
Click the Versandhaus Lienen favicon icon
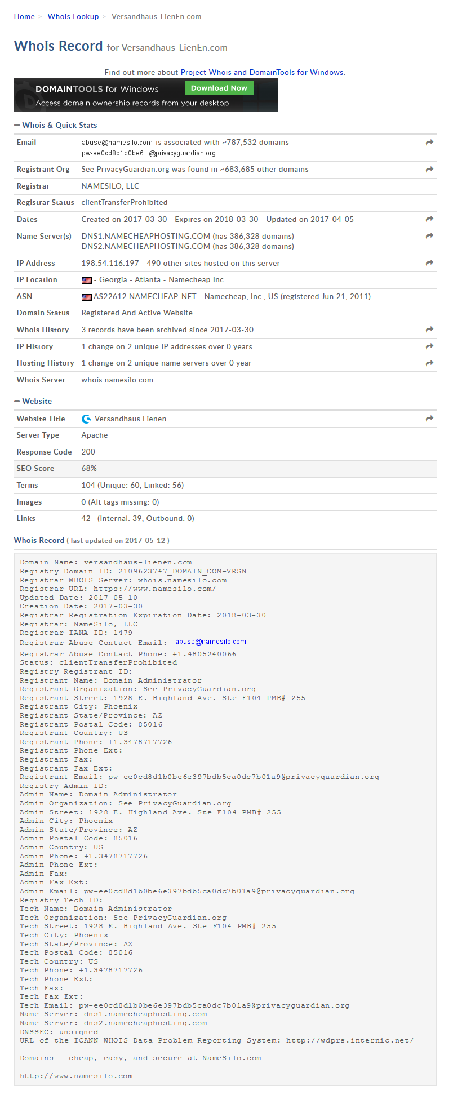click(x=86, y=419)
